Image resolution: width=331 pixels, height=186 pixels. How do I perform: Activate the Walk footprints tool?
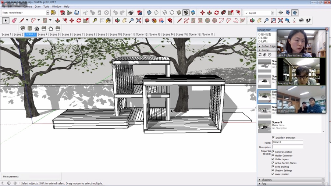[x=308, y=21]
